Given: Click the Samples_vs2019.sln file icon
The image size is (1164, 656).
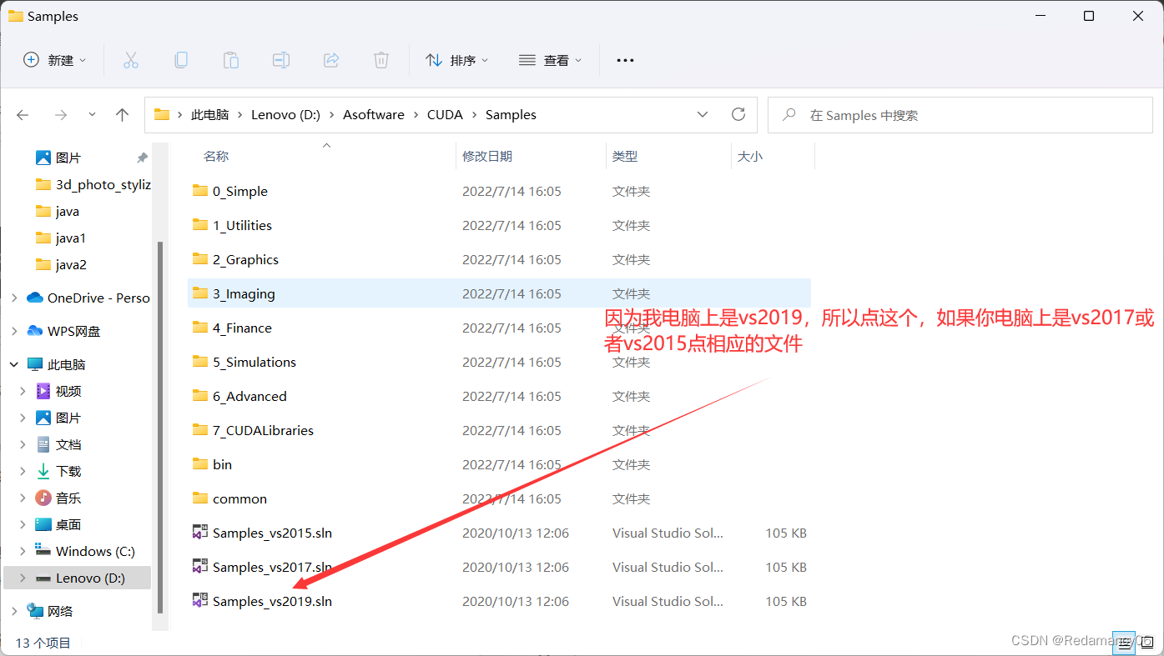Looking at the screenshot, I should tap(200, 600).
